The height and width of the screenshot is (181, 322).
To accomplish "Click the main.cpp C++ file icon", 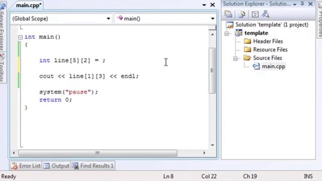I will coord(256,66).
